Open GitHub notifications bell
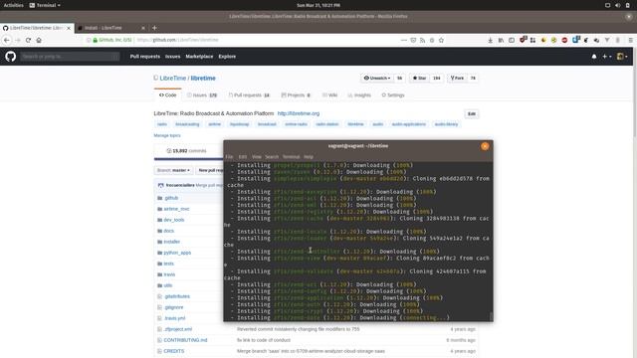Image resolution: width=637 pixels, height=358 pixels. coord(594,57)
